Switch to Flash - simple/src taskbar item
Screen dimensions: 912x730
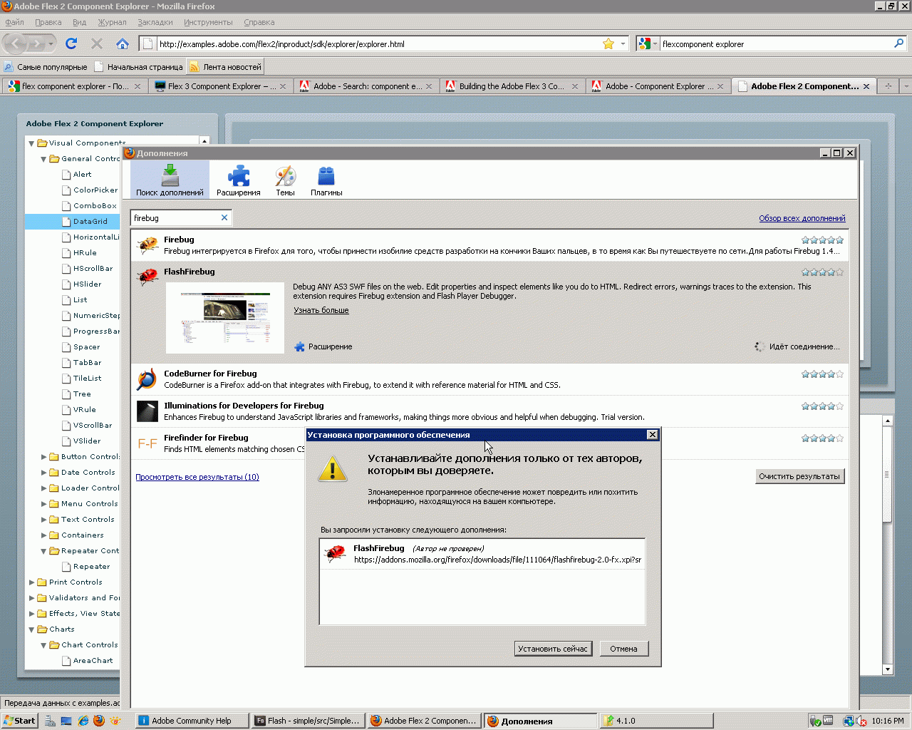click(x=308, y=721)
